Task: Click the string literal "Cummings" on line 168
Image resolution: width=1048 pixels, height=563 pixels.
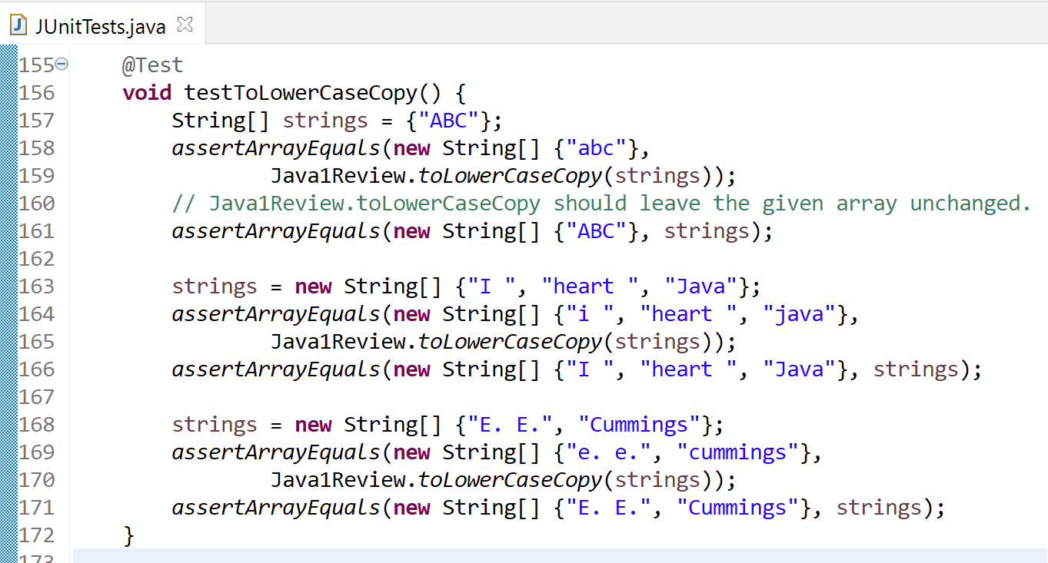Action: point(638,424)
